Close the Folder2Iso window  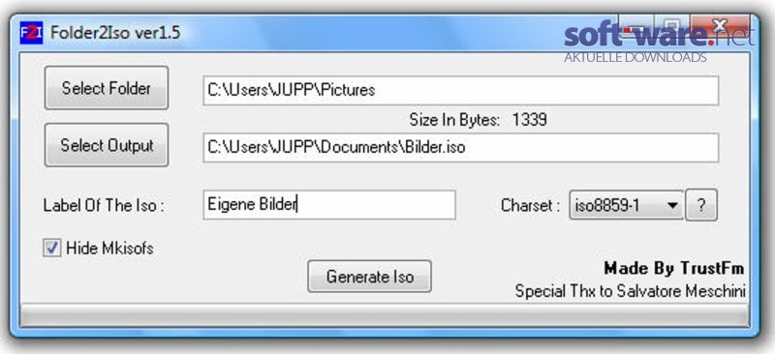click(x=721, y=26)
